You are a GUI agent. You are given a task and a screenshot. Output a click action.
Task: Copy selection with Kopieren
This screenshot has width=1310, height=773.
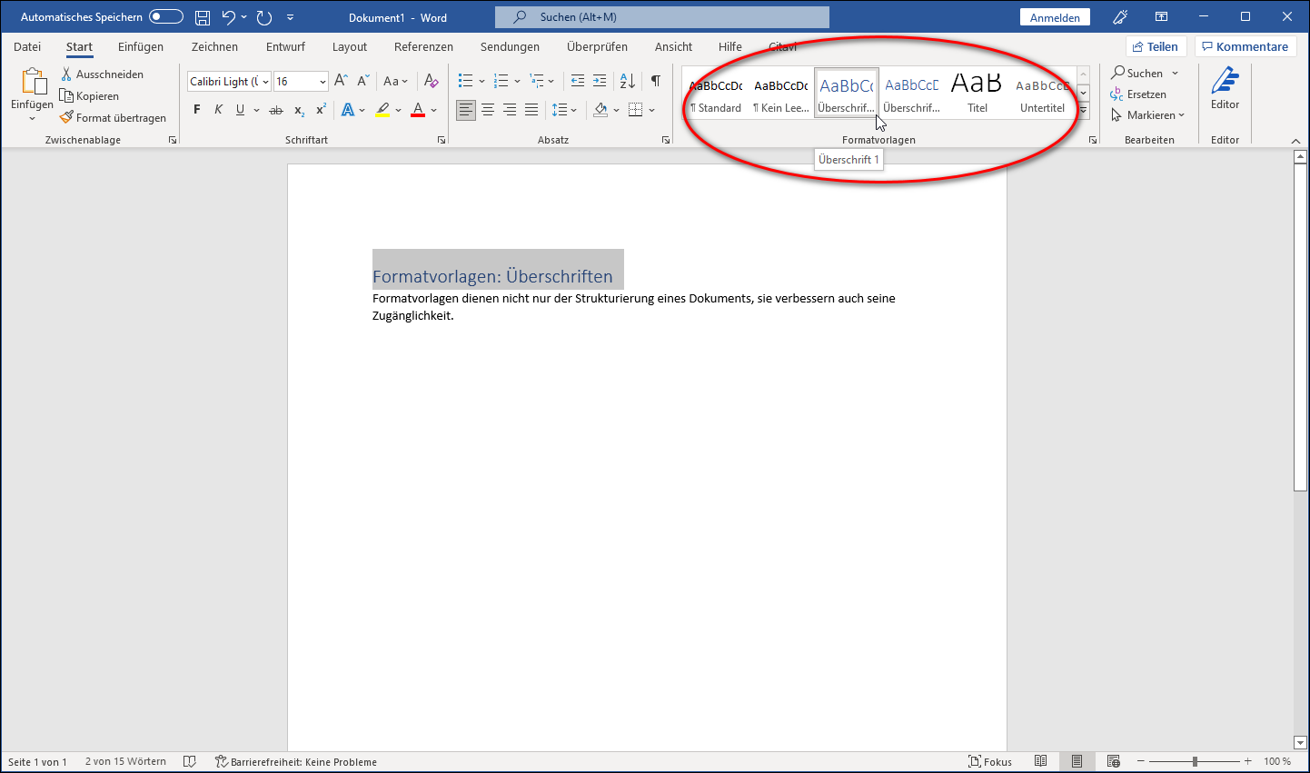click(89, 96)
